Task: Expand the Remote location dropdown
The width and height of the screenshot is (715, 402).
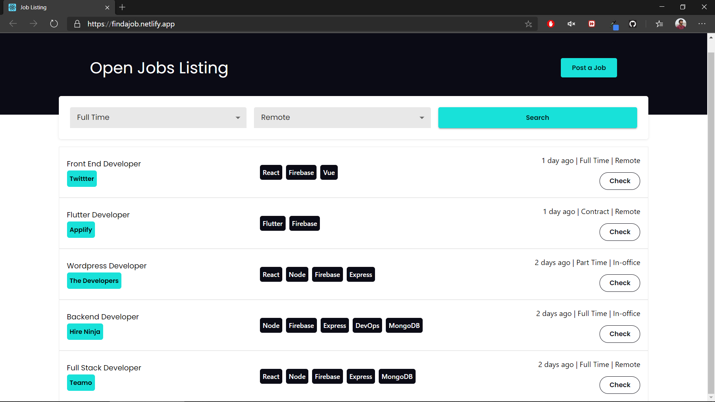Action: pyautogui.click(x=342, y=118)
